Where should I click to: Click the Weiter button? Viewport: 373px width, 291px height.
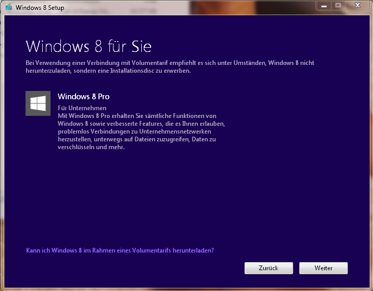point(324,268)
